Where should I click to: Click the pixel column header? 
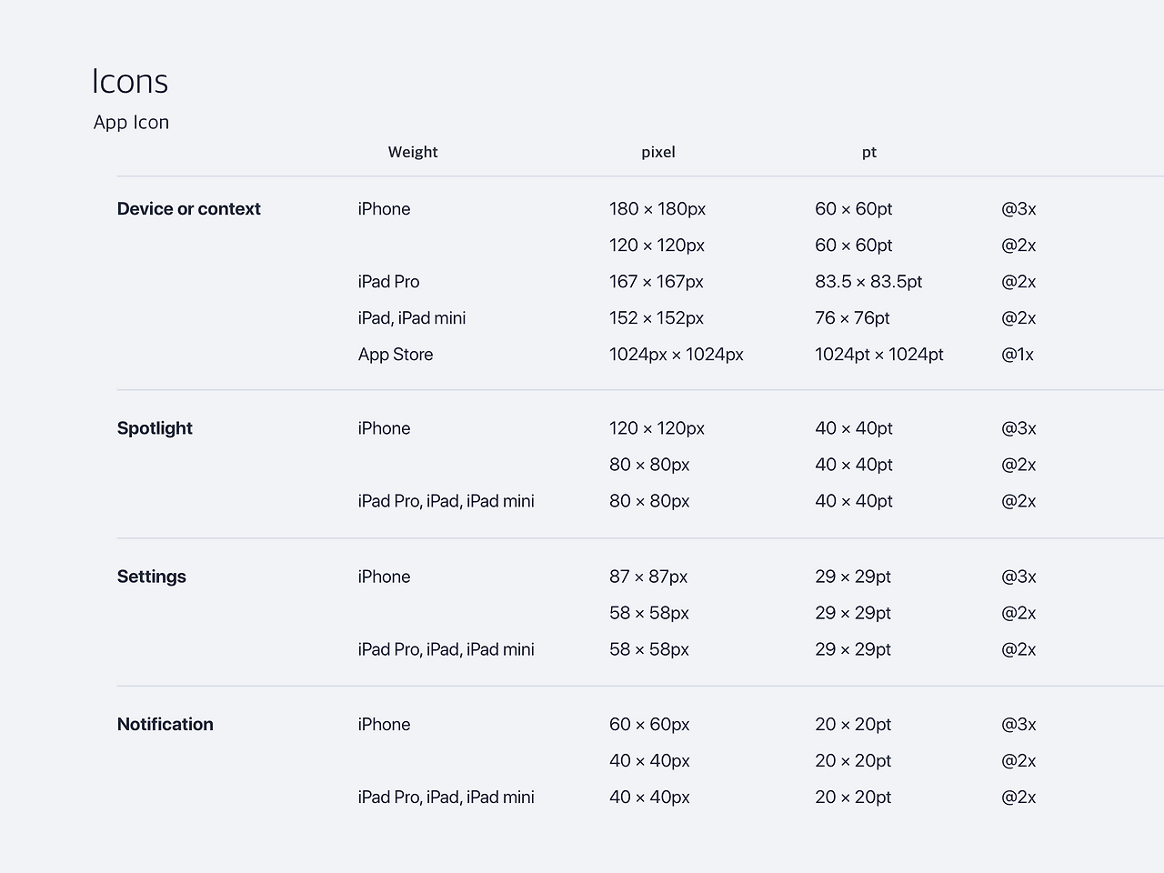[x=658, y=152]
